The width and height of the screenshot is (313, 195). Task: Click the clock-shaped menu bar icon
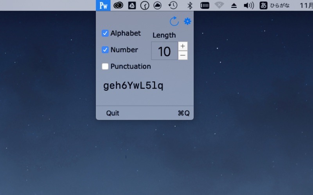click(145, 5)
